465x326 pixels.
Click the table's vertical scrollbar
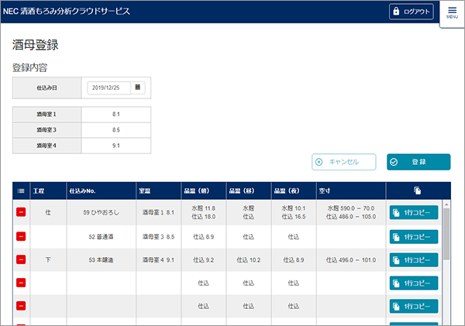tap(446, 232)
